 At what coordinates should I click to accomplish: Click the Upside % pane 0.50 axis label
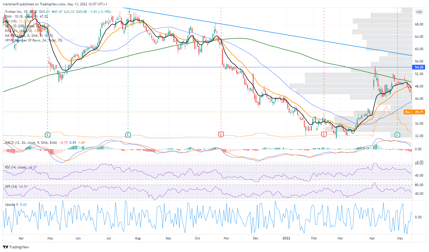[x=418, y=217]
